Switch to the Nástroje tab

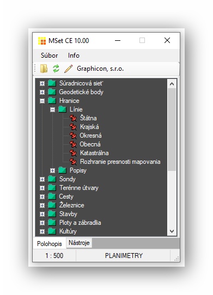pos(79,243)
